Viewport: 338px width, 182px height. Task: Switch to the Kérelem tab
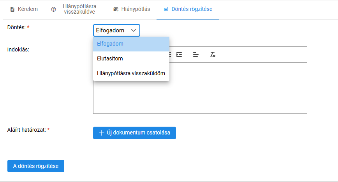click(x=24, y=9)
